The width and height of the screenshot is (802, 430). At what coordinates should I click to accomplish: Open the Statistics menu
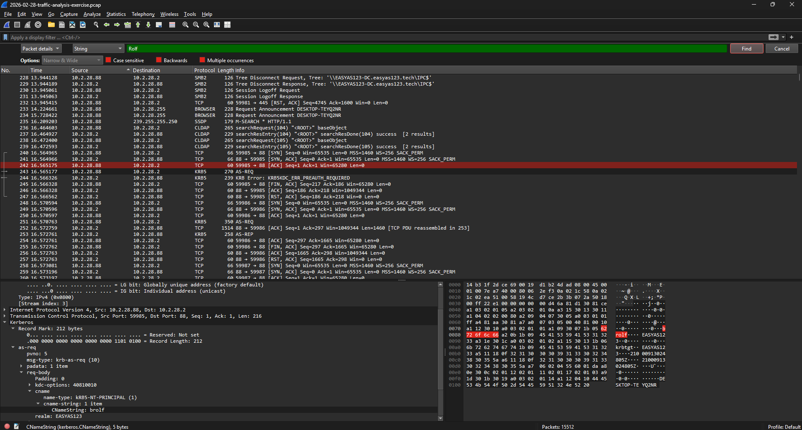pos(116,14)
